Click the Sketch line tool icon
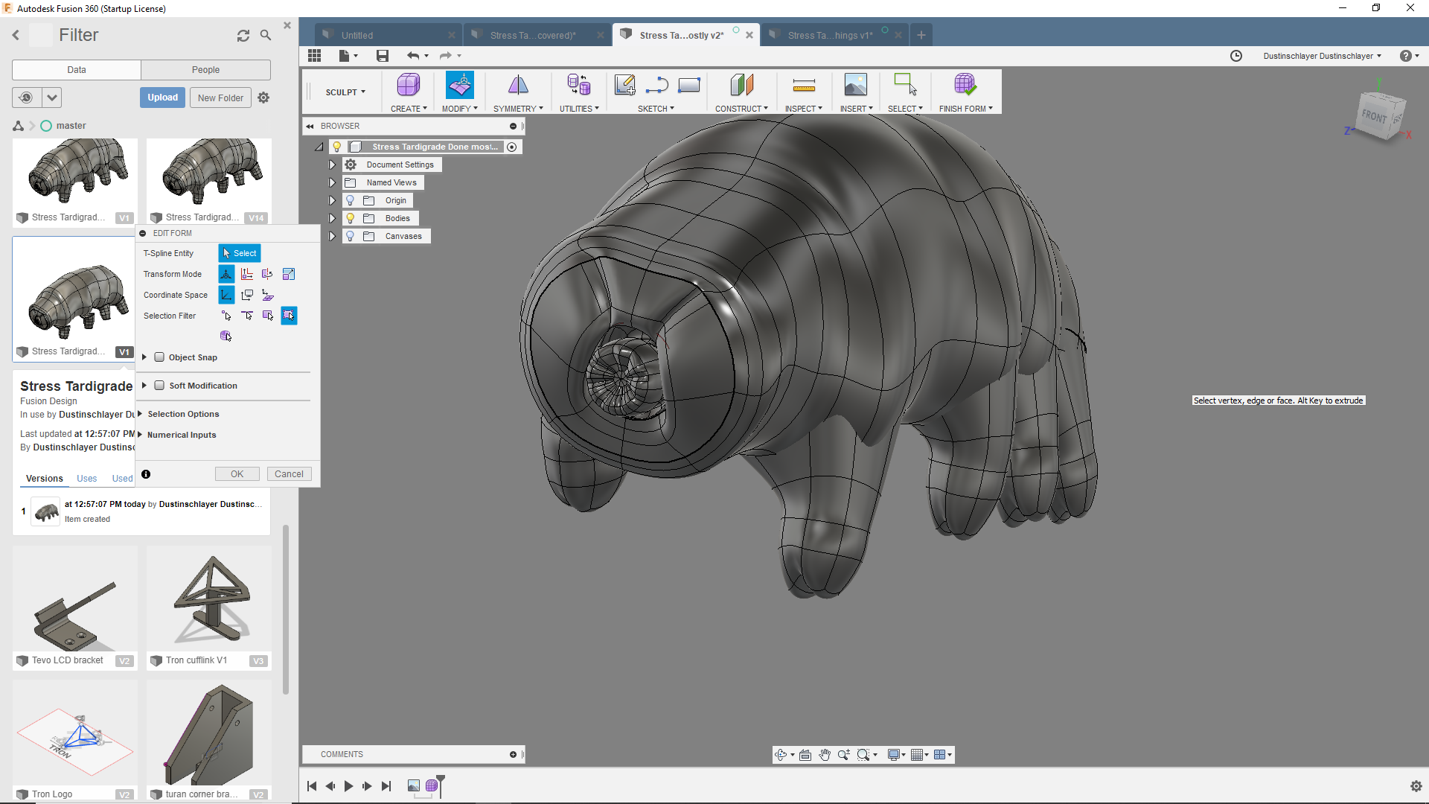 656,86
